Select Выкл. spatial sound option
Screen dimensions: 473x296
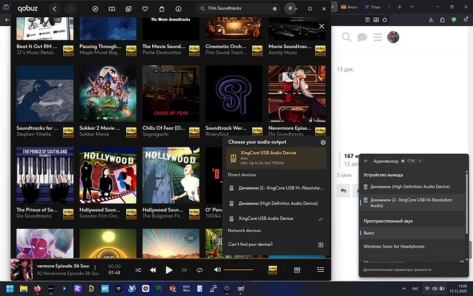(412, 233)
